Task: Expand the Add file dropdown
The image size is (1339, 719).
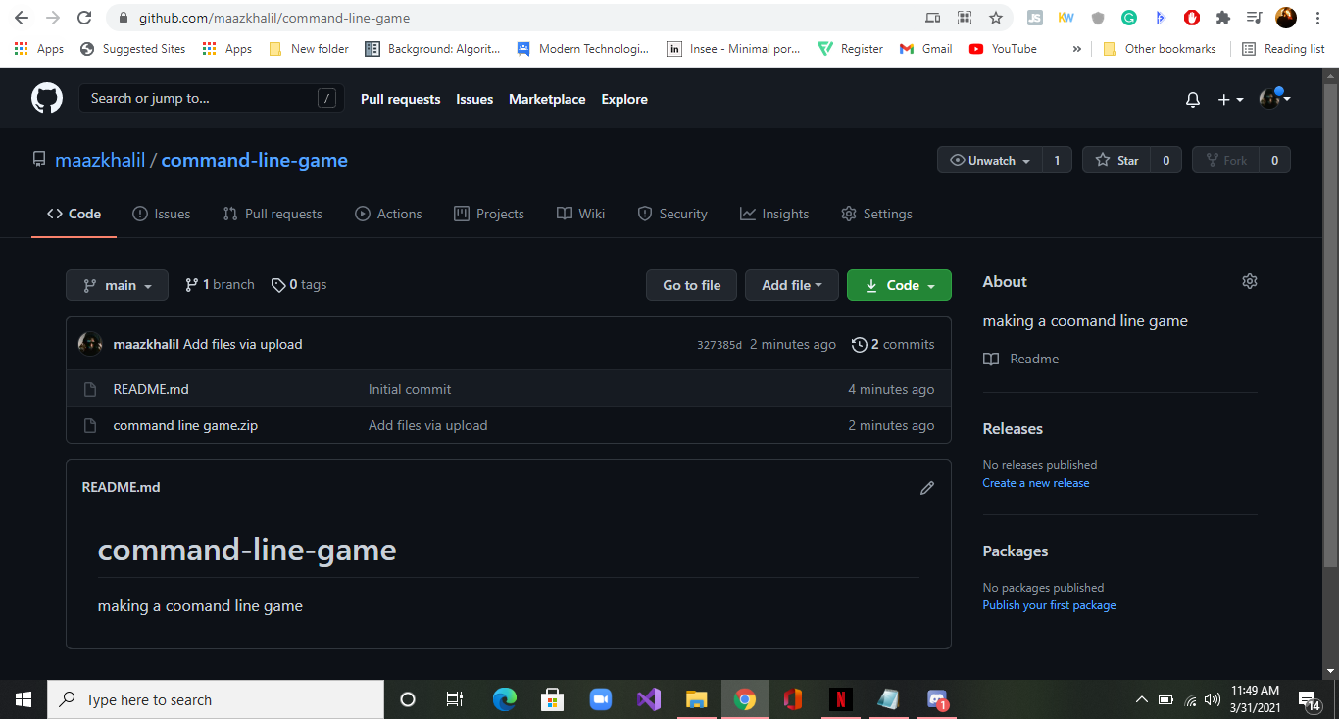Action: pyautogui.click(x=792, y=285)
